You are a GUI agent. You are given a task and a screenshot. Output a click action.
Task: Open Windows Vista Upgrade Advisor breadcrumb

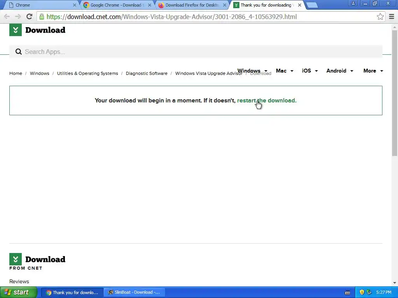pos(209,73)
